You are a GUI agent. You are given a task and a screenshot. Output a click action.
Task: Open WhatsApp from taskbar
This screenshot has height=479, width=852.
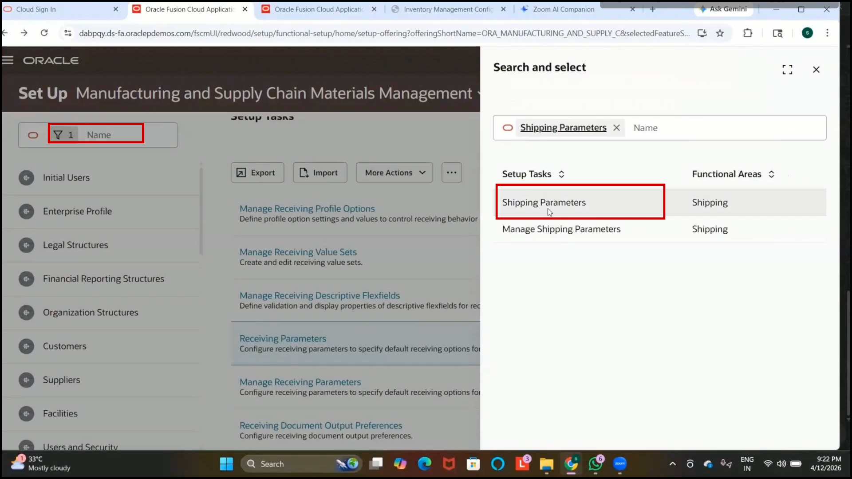[596, 464]
